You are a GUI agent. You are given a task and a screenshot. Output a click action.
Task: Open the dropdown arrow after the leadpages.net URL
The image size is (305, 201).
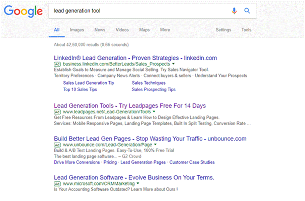[154, 112]
